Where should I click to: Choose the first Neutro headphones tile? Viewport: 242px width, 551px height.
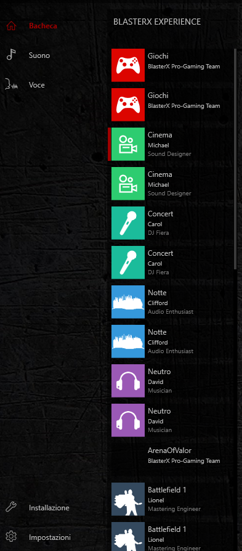[x=128, y=380]
